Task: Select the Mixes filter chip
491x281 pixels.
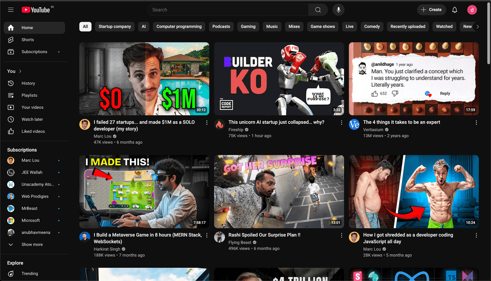Action: click(294, 27)
